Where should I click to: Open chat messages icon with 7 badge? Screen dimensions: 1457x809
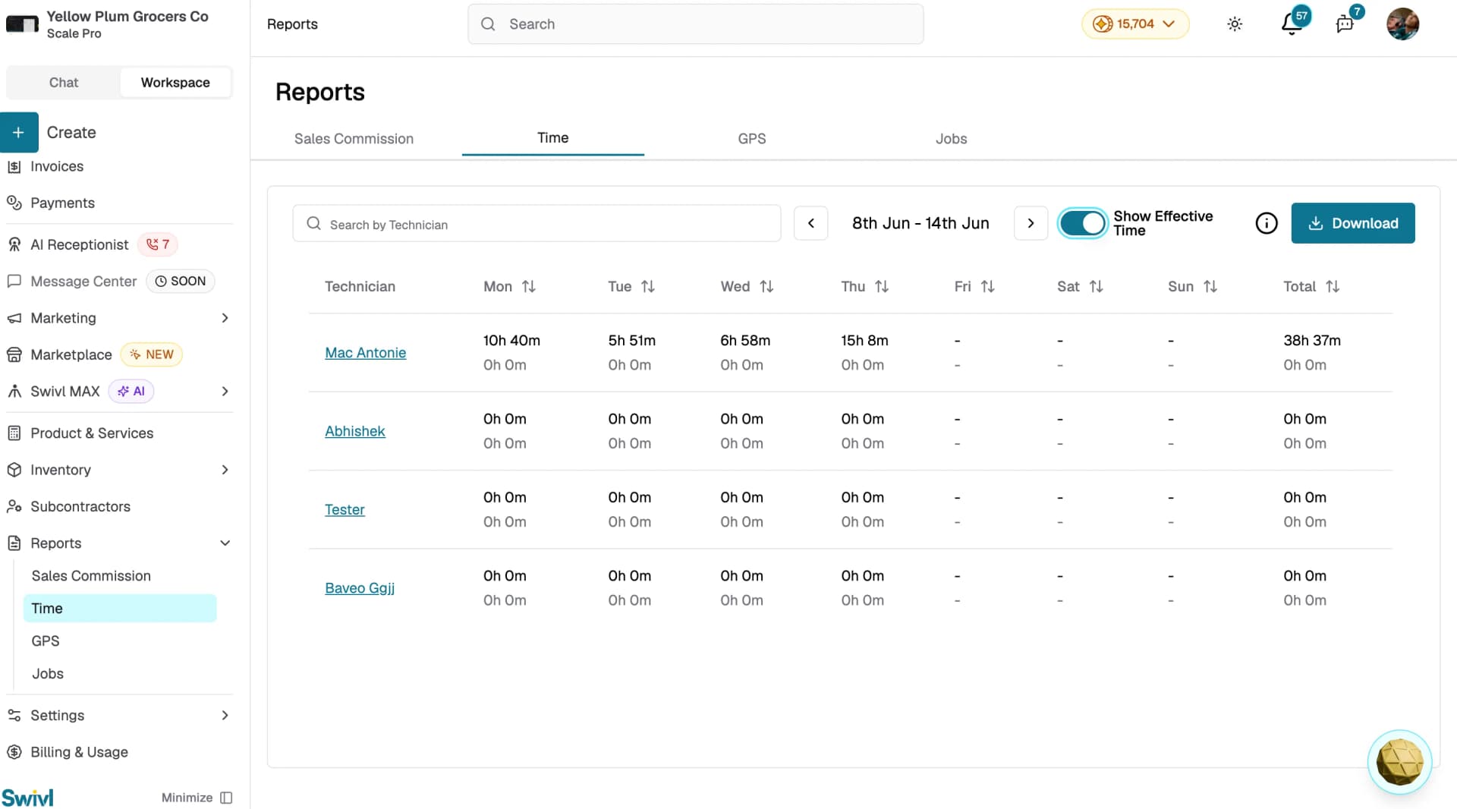click(1345, 23)
